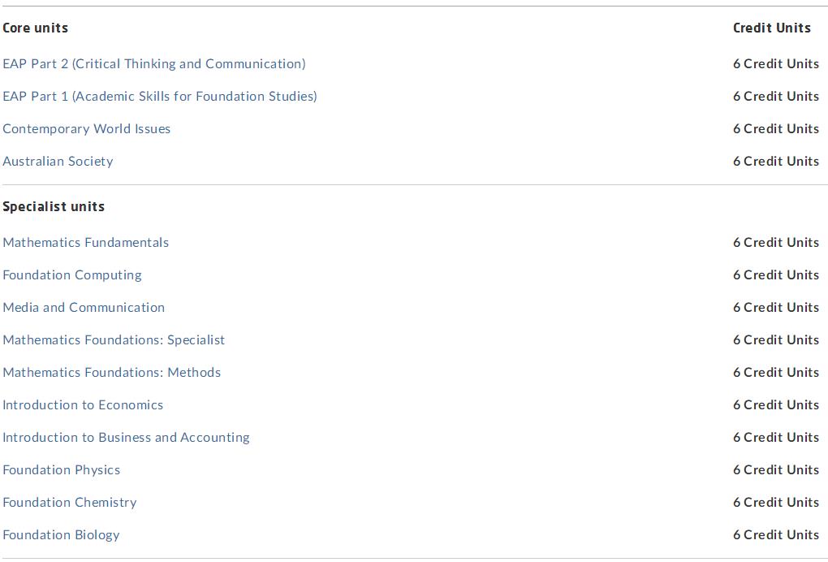Click credit units value for Foundation Biology
Screen dimensions: 828x562
(x=776, y=535)
